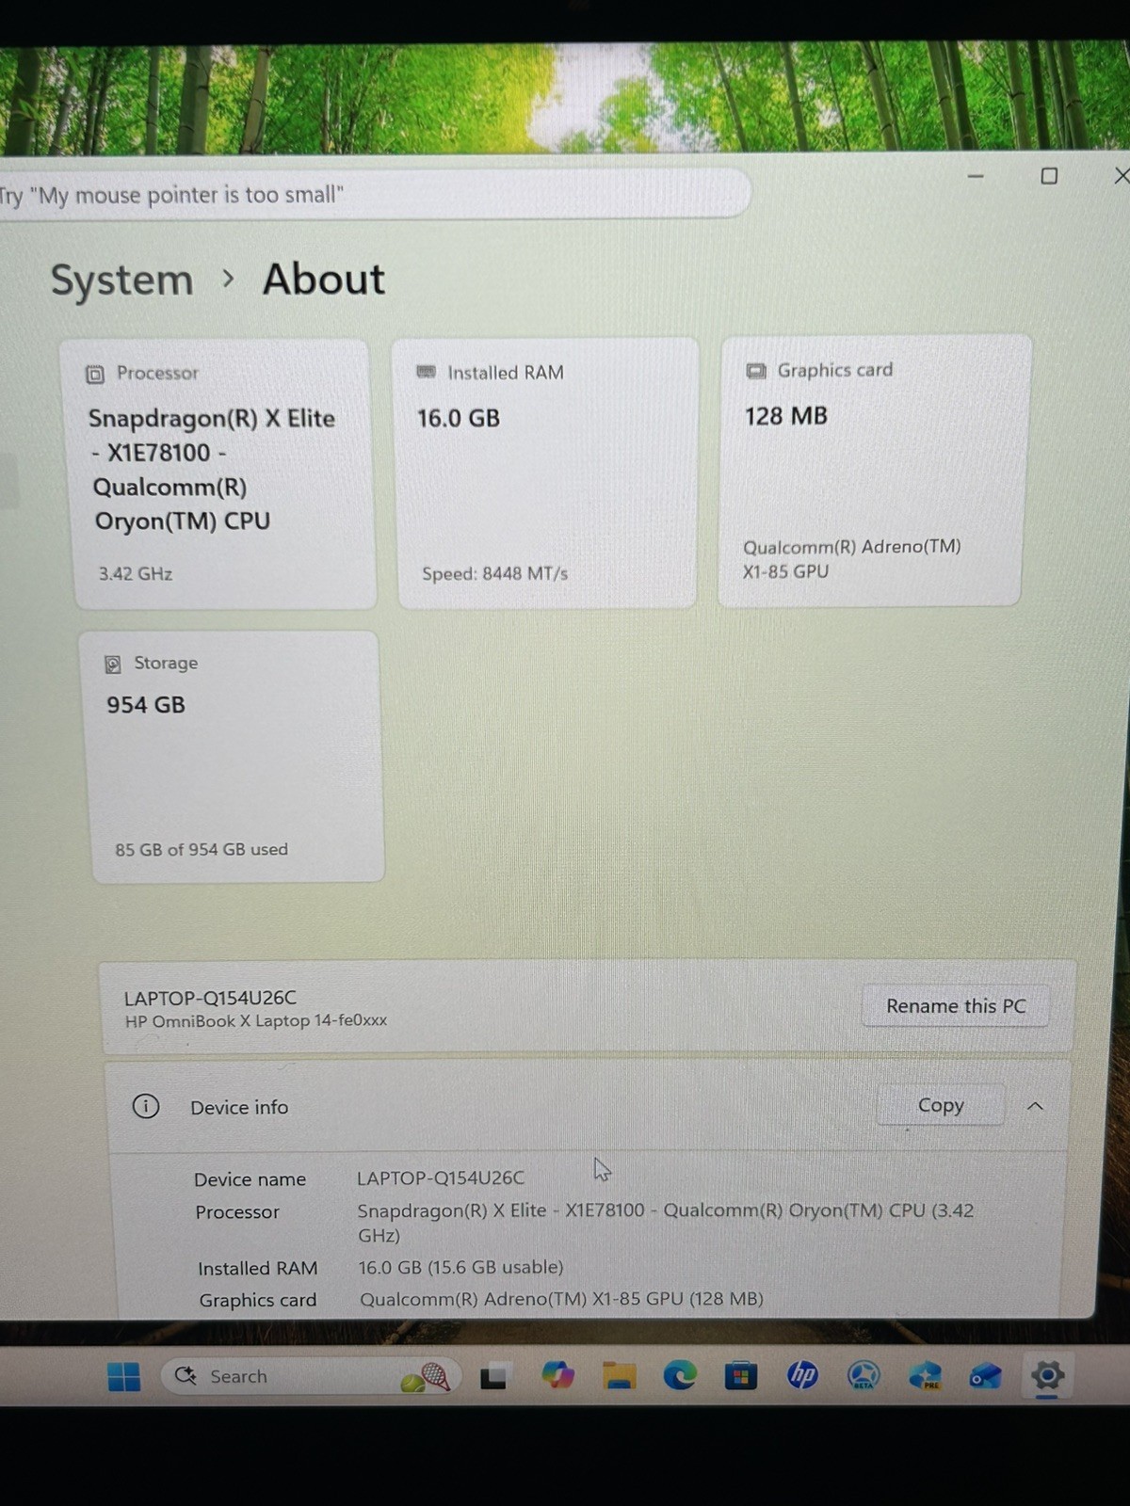1130x1506 pixels.
Task: Select the Snapdragon processor name text
Action: tap(211, 470)
